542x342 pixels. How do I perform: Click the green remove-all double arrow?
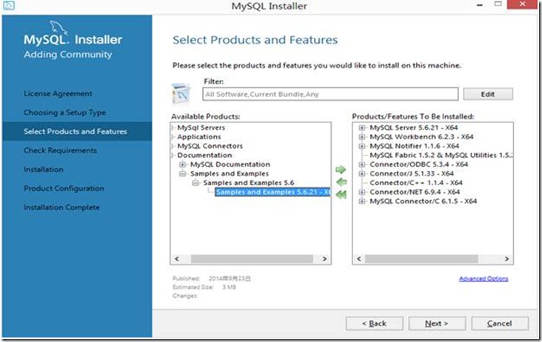click(341, 195)
